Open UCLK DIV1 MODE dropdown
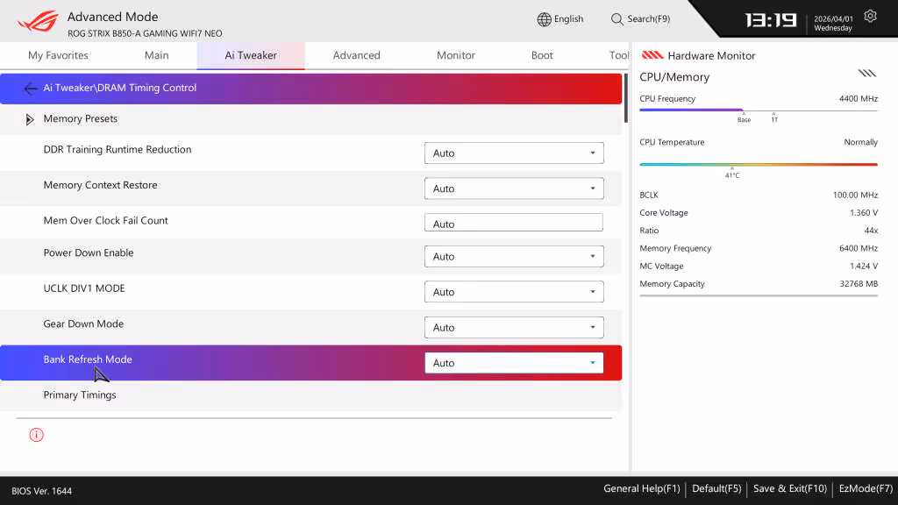 514,291
